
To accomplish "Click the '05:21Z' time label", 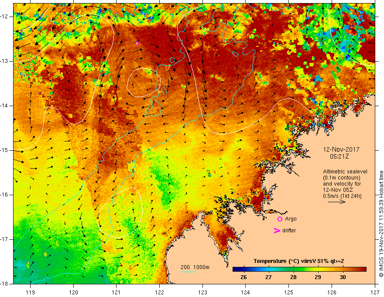I will pyautogui.click(x=339, y=156).
